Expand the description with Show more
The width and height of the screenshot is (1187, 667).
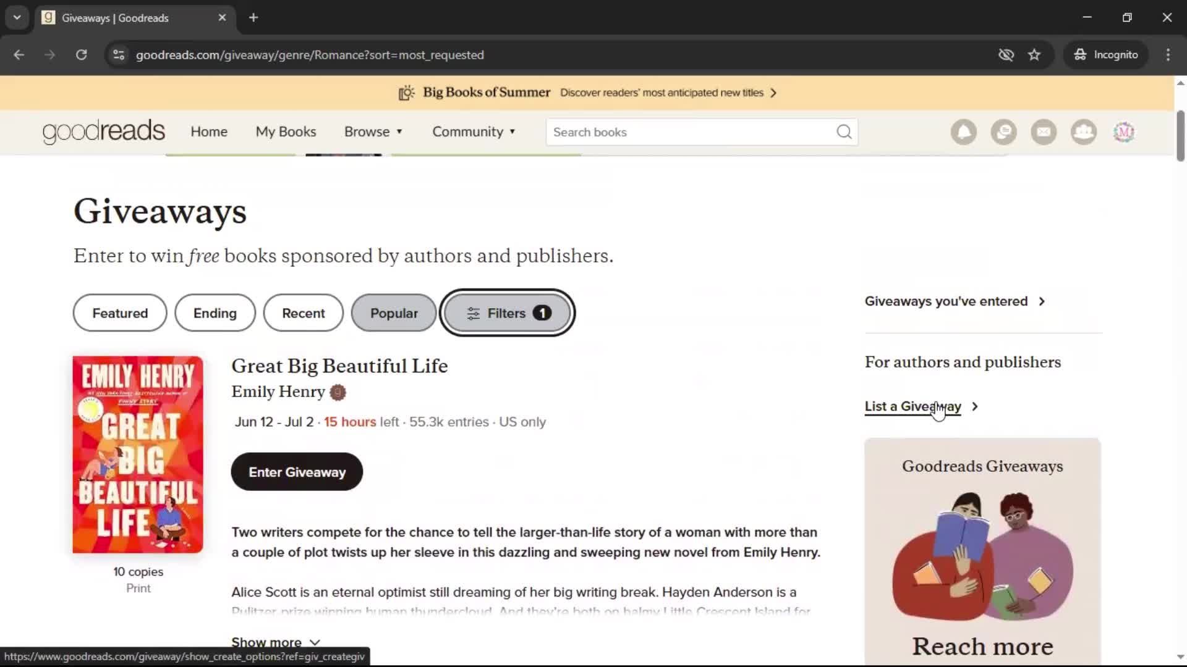pyautogui.click(x=276, y=643)
